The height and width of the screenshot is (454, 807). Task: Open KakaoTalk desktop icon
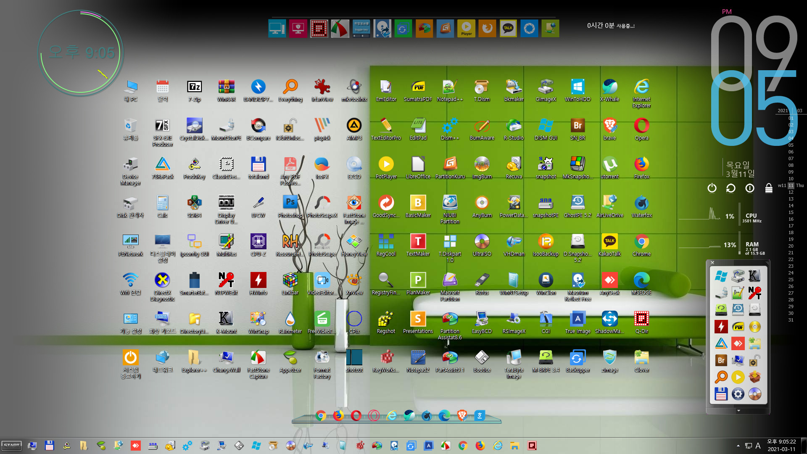click(x=609, y=245)
